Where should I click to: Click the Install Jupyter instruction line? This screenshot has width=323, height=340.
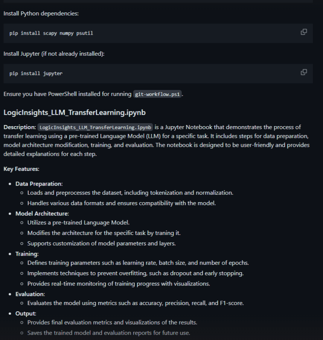54,54
